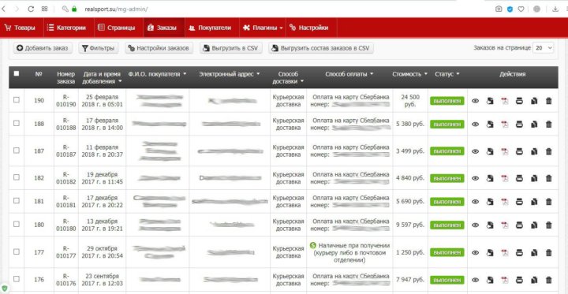Open PDF for order 190

(x=505, y=101)
